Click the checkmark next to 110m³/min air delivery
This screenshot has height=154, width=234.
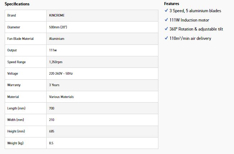(166, 38)
